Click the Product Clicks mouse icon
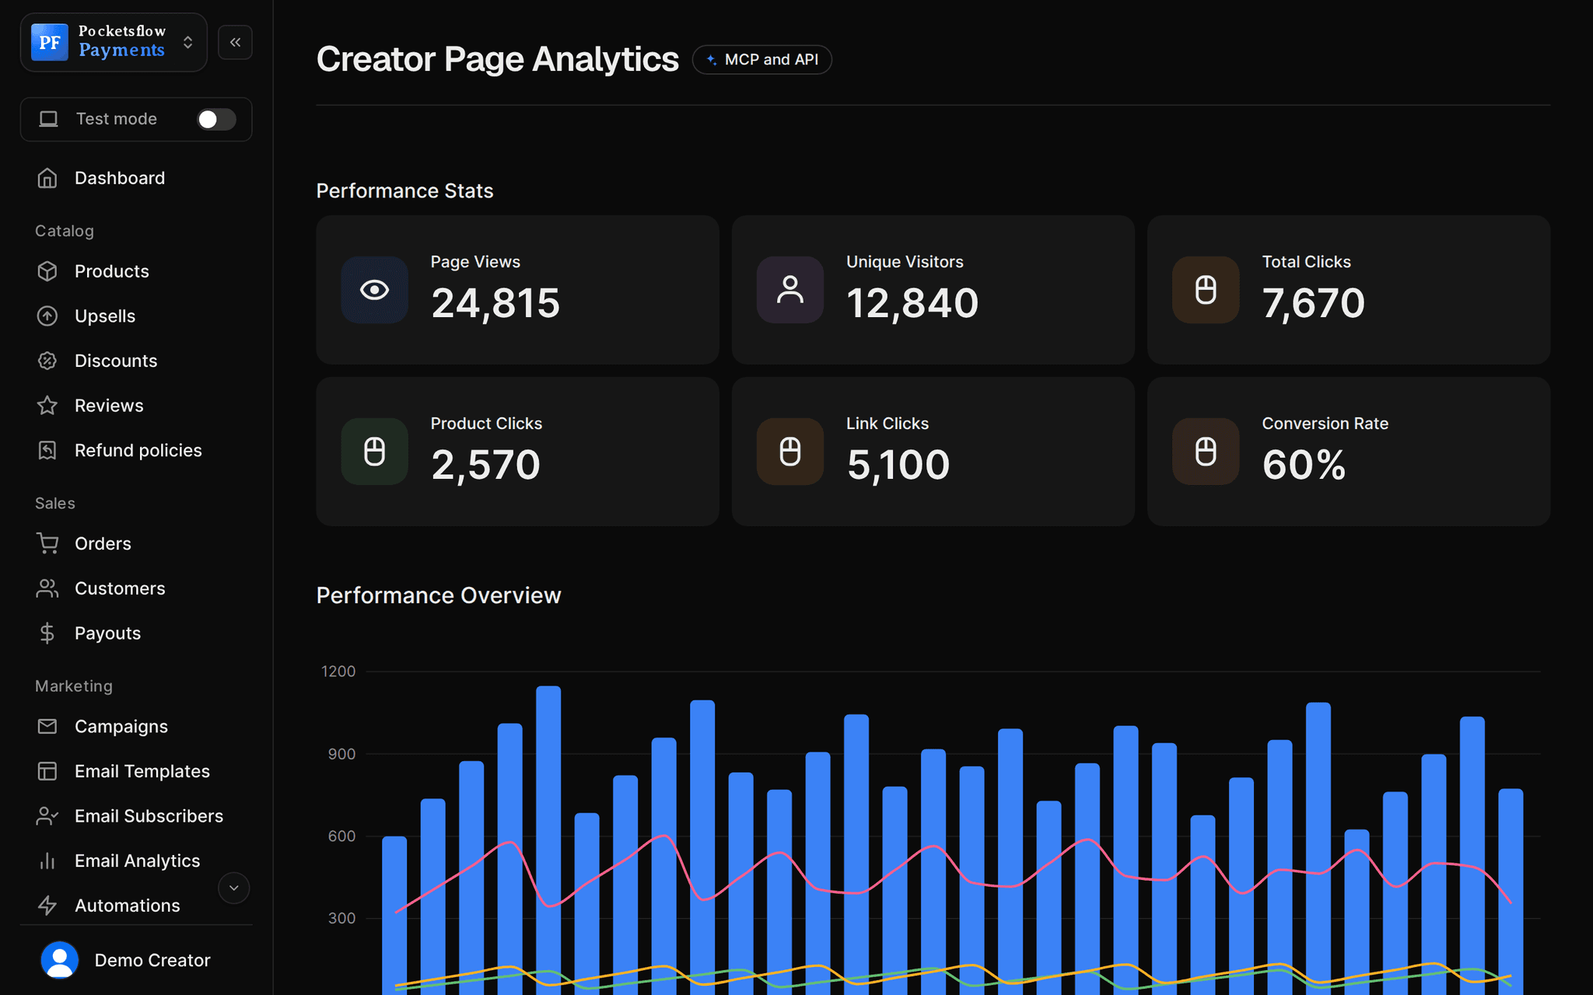 tap(375, 452)
